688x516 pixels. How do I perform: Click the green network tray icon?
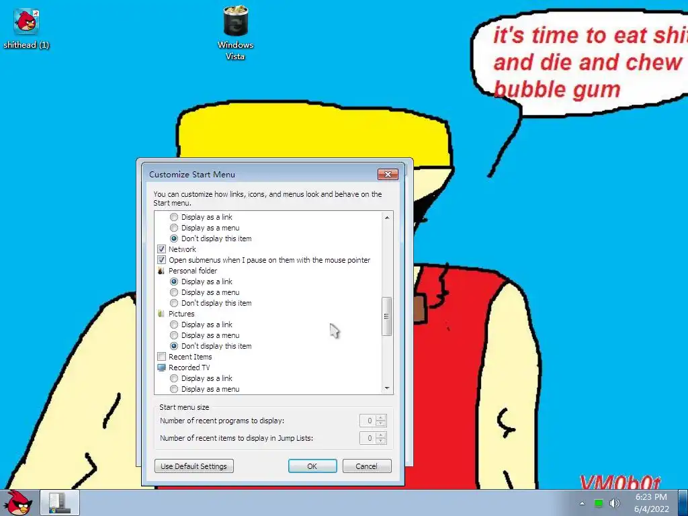pyautogui.click(x=599, y=503)
